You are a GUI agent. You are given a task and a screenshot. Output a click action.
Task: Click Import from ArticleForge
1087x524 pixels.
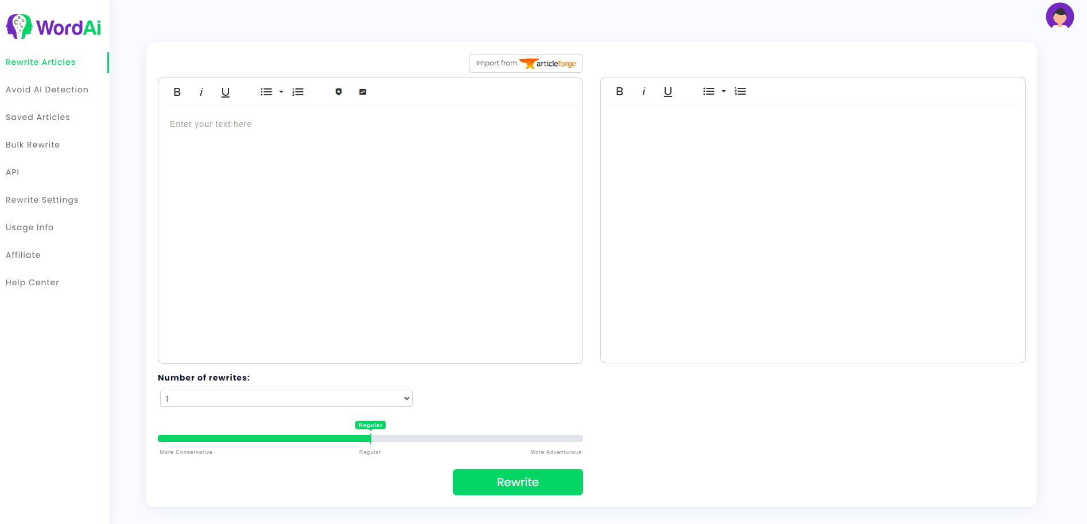[525, 63]
